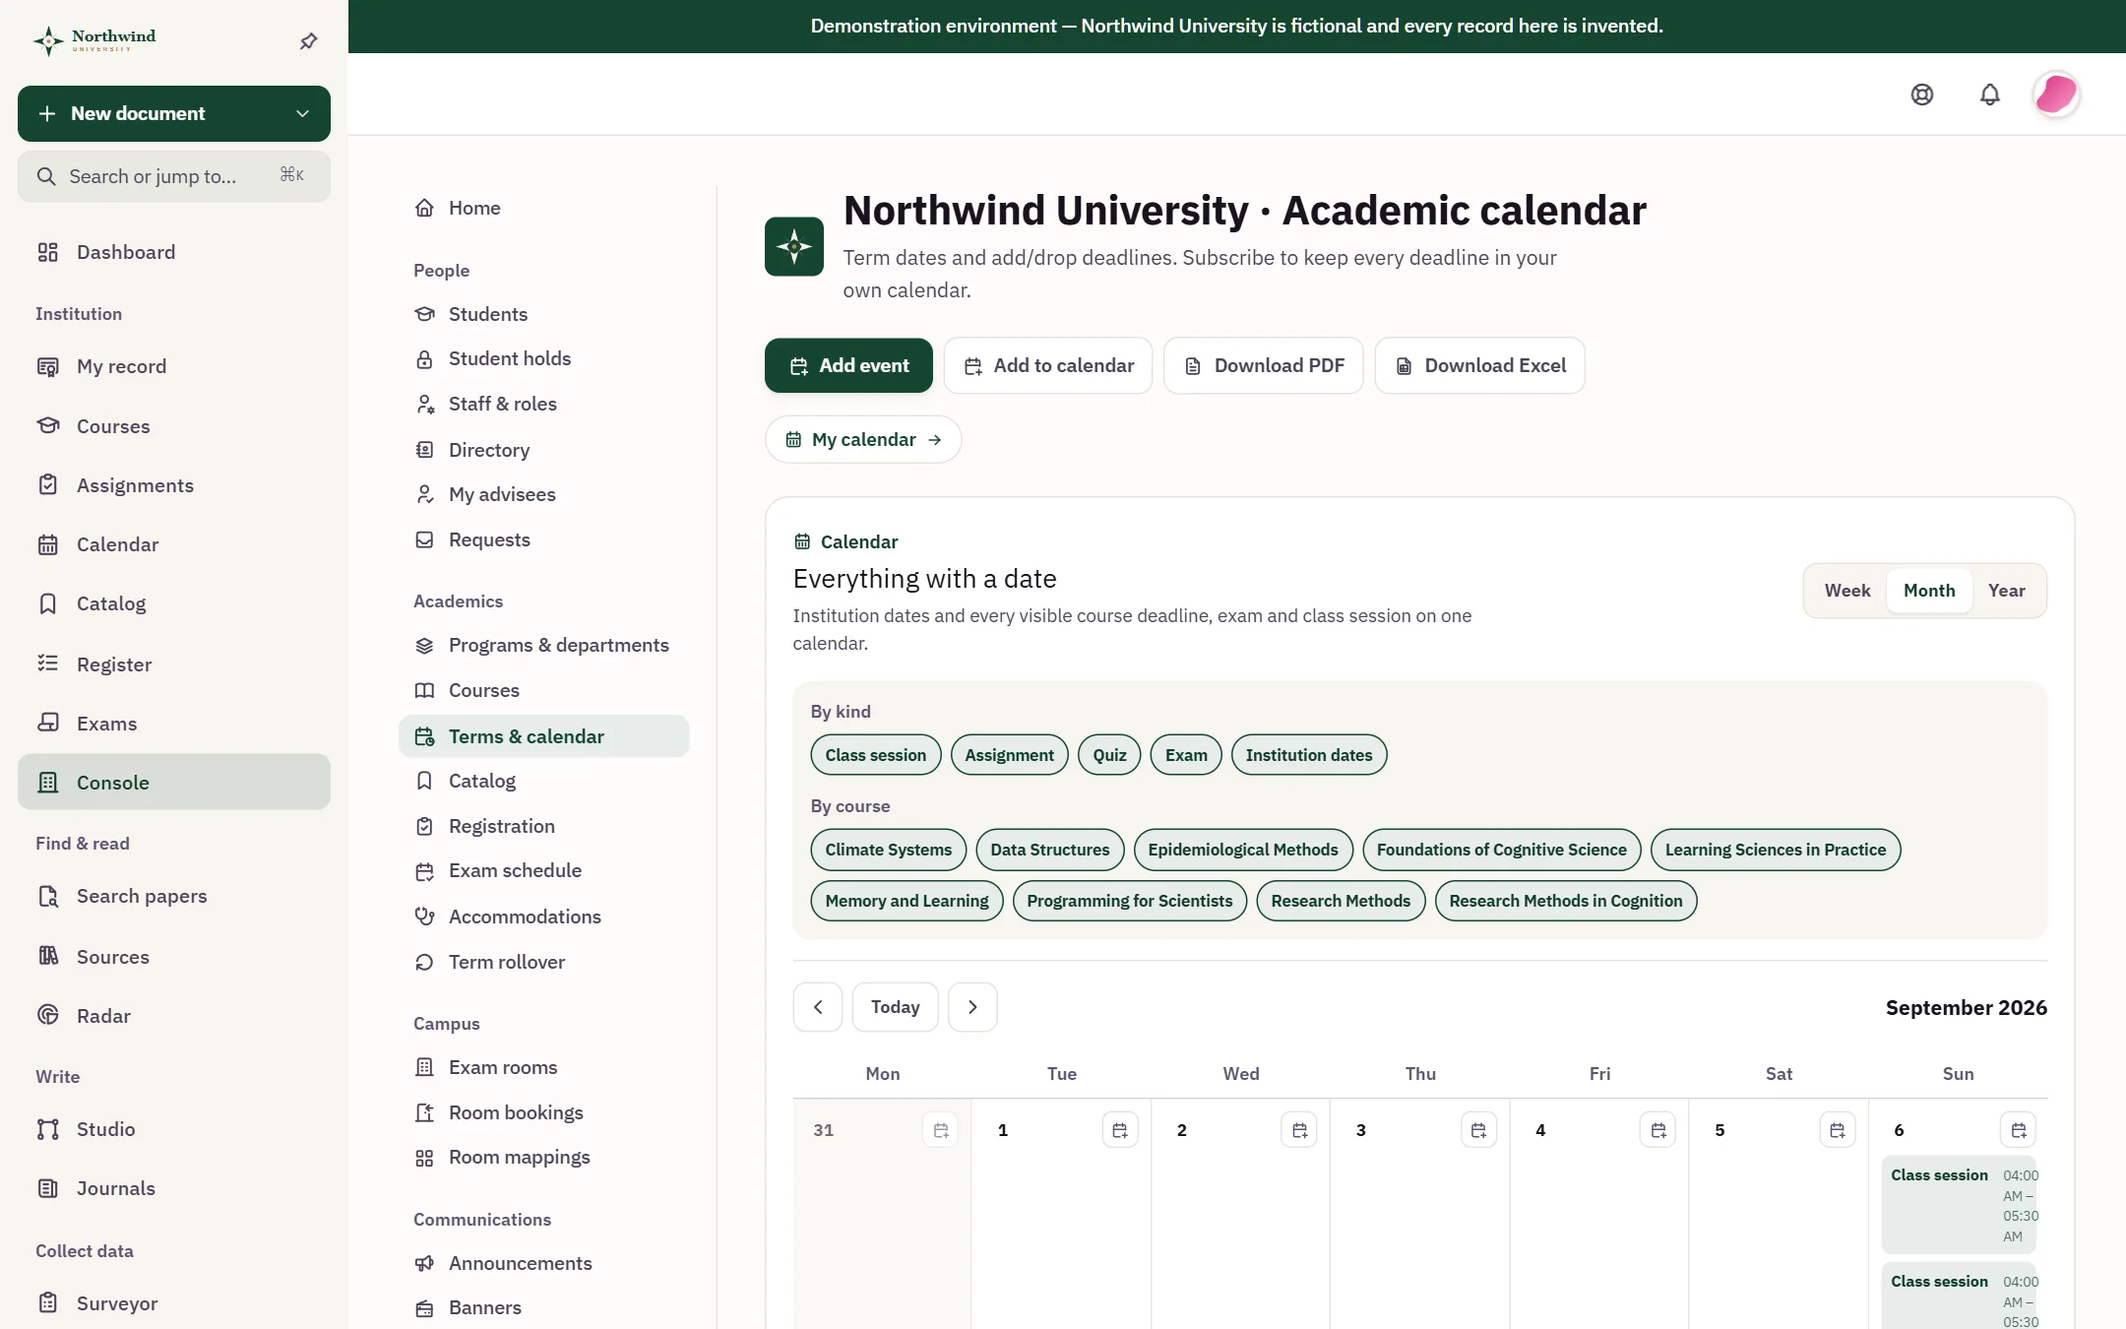This screenshot has width=2126, height=1329.
Task: Expand the New document dropdown chevron
Action: 302,114
